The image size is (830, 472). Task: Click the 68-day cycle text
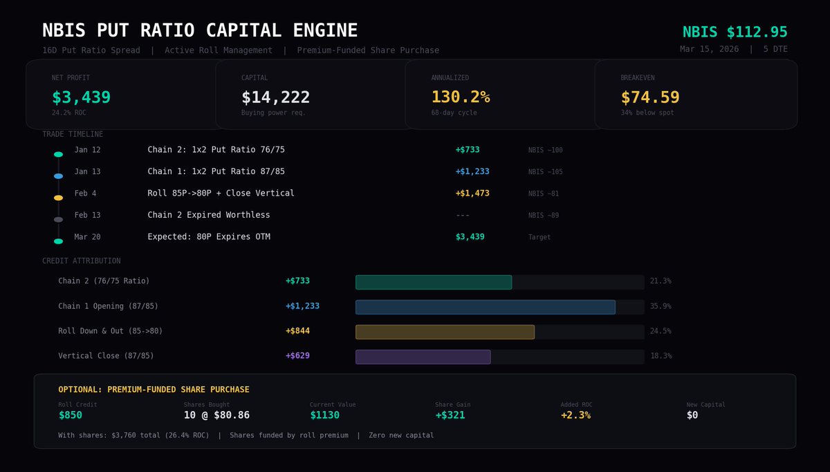tap(454, 113)
